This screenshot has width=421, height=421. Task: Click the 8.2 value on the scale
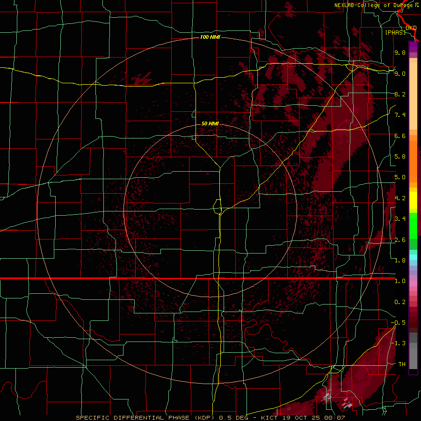[400, 94]
